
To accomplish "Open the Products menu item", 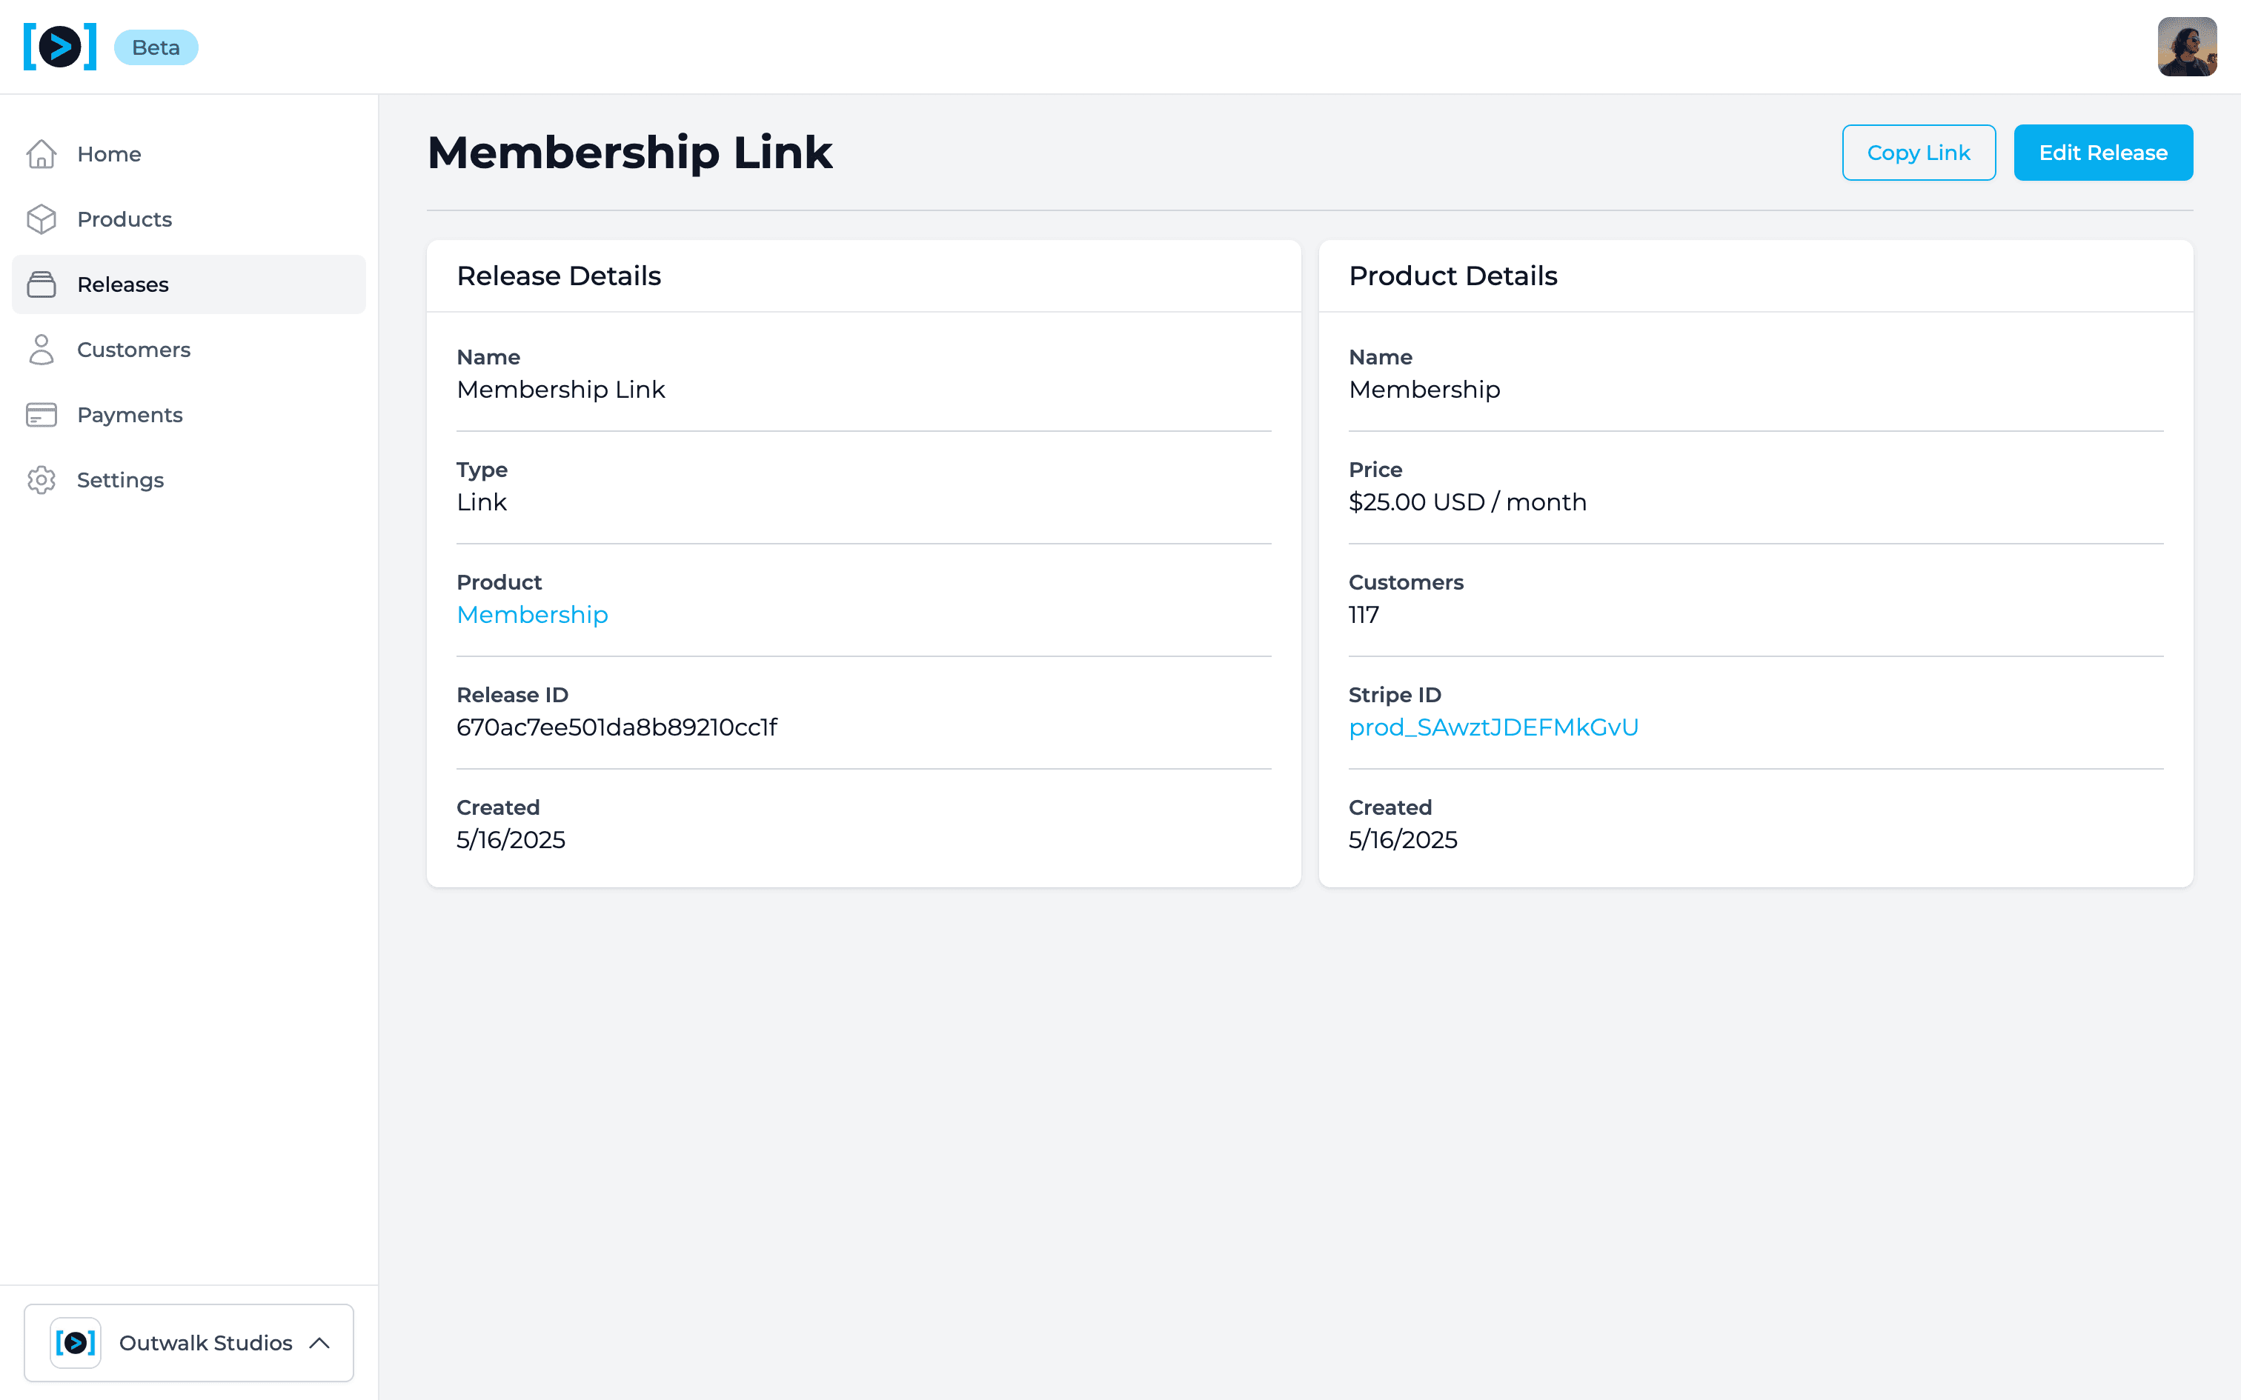I will point(125,219).
